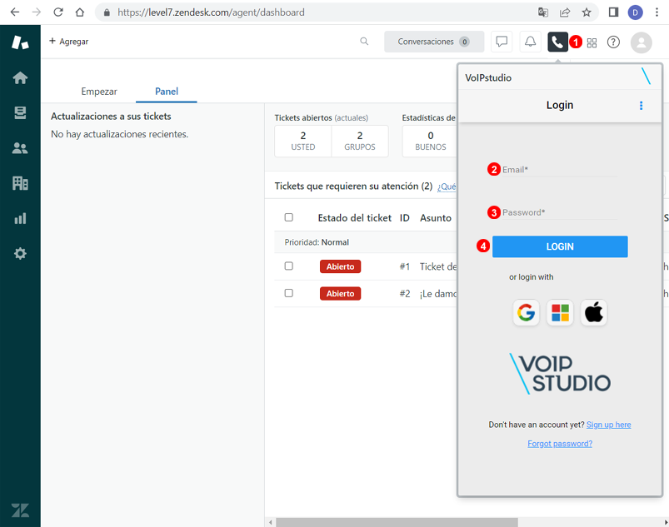Click the GRUPOS open tickets count
Screen dimensions: 669x527
pyautogui.click(x=360, y=142)
